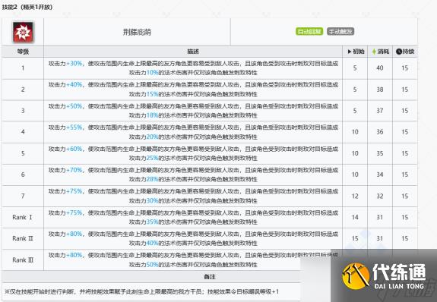The width and height of the screenshot is (437, 302).
Task: Click the 备注 notes header
Action: click(210, 277)
